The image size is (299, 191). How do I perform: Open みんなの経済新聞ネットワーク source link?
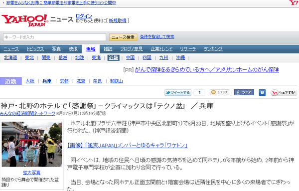tap(27, 113)
